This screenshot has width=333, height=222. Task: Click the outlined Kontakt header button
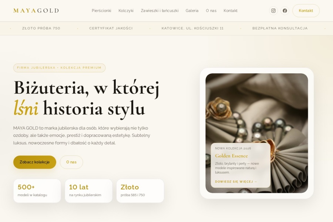(x=306, y=11)
